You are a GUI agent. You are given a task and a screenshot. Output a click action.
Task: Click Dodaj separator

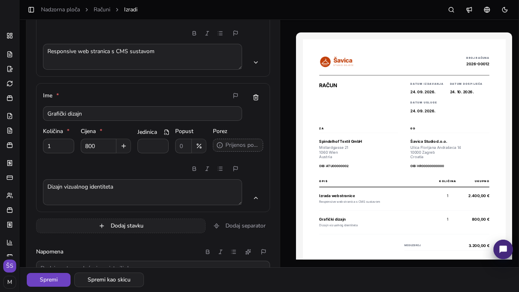240,226
